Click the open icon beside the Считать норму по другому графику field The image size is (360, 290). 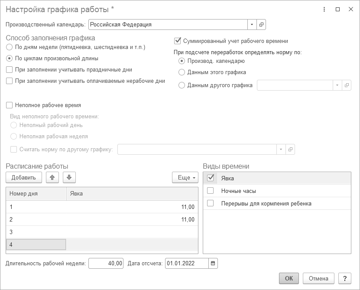pos(291,150)
